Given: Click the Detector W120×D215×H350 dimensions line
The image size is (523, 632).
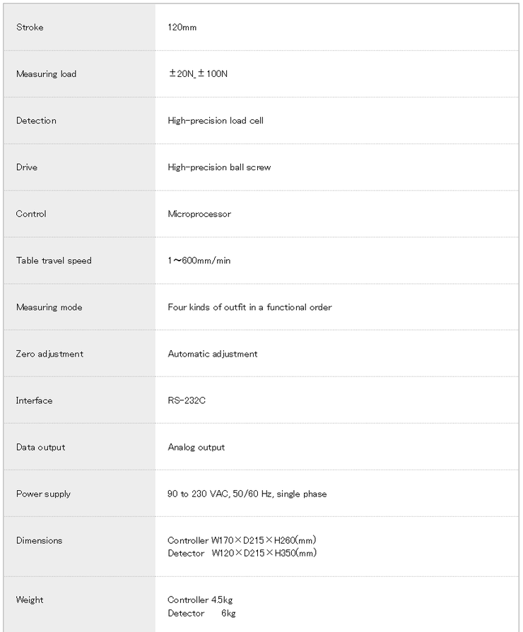Looking at the screenshot, I should pos(242,553).
